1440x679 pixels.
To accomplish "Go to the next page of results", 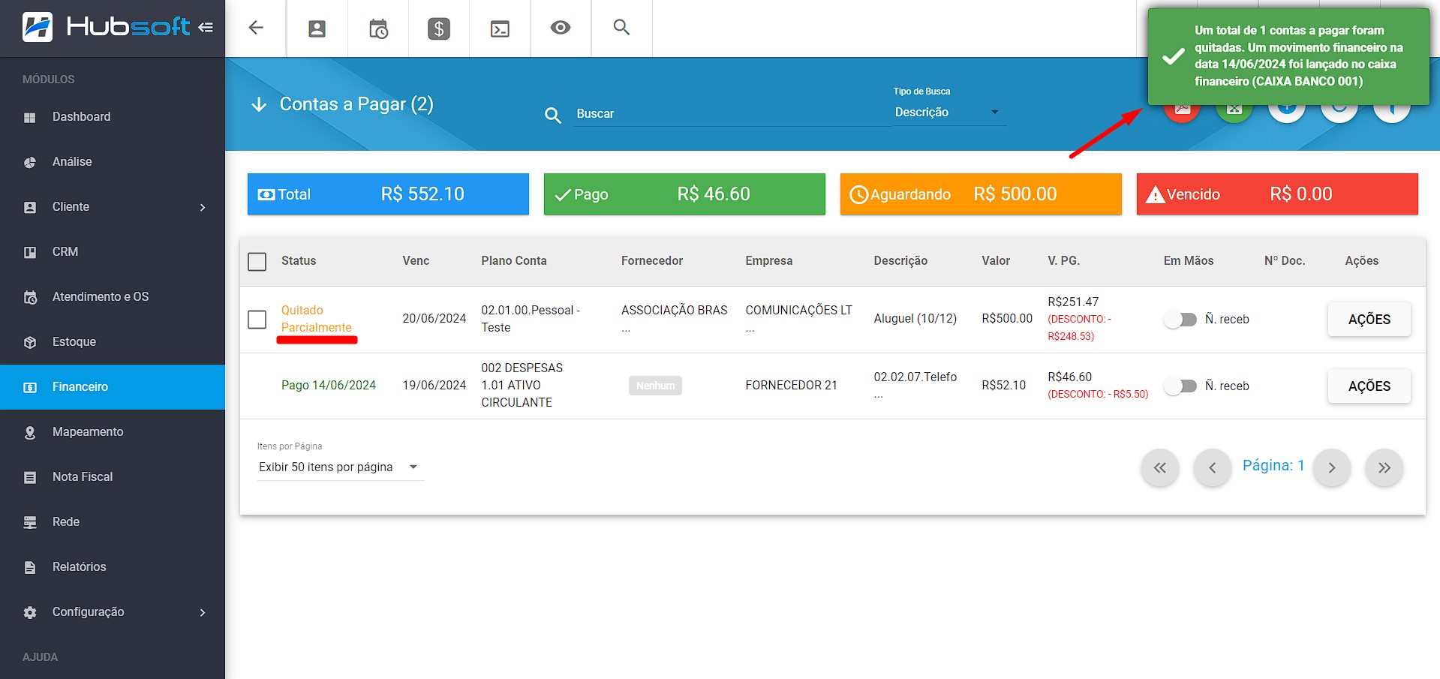I will (x=1332, y=468).
